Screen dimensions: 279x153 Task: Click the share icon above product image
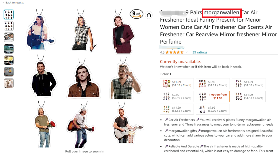tap(149, 15)
